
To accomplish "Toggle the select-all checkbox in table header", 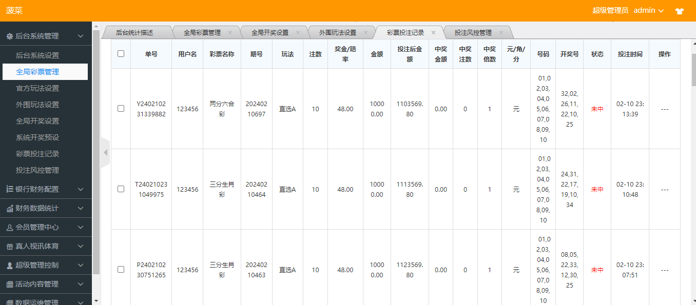I will click(121, 53).
